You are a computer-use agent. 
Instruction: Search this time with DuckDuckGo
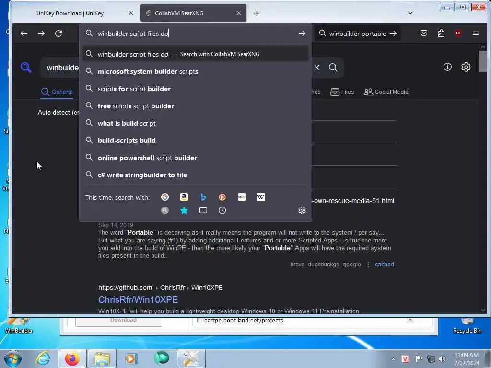(x=222, y=197)
